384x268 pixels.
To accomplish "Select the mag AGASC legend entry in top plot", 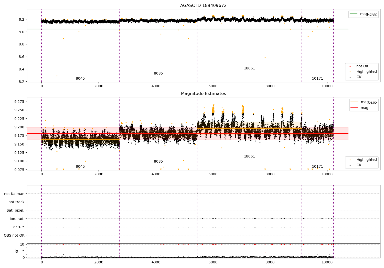I will pos(364,14).
